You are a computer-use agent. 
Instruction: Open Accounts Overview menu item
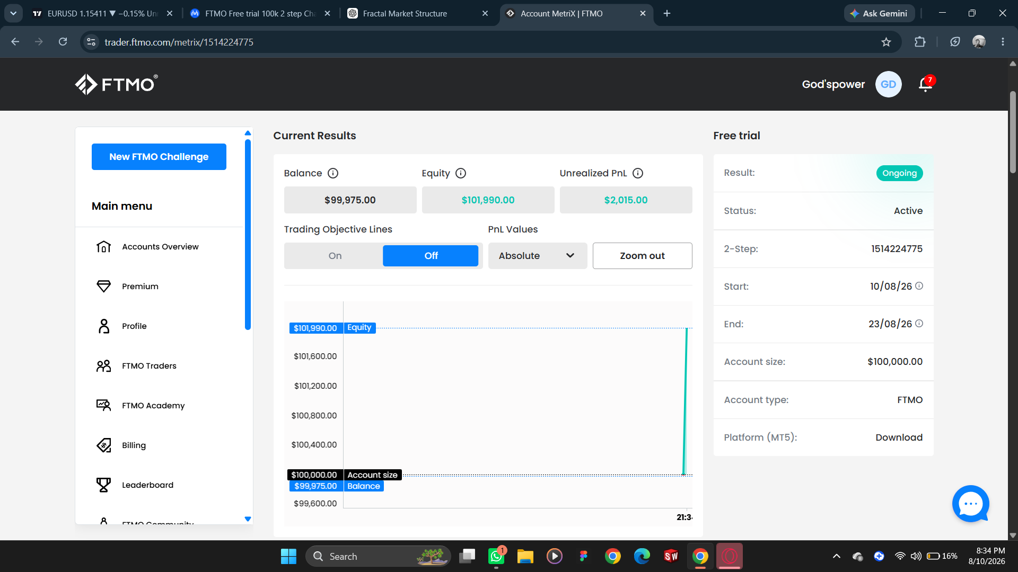pyautogui.click(x=159, y=247)
